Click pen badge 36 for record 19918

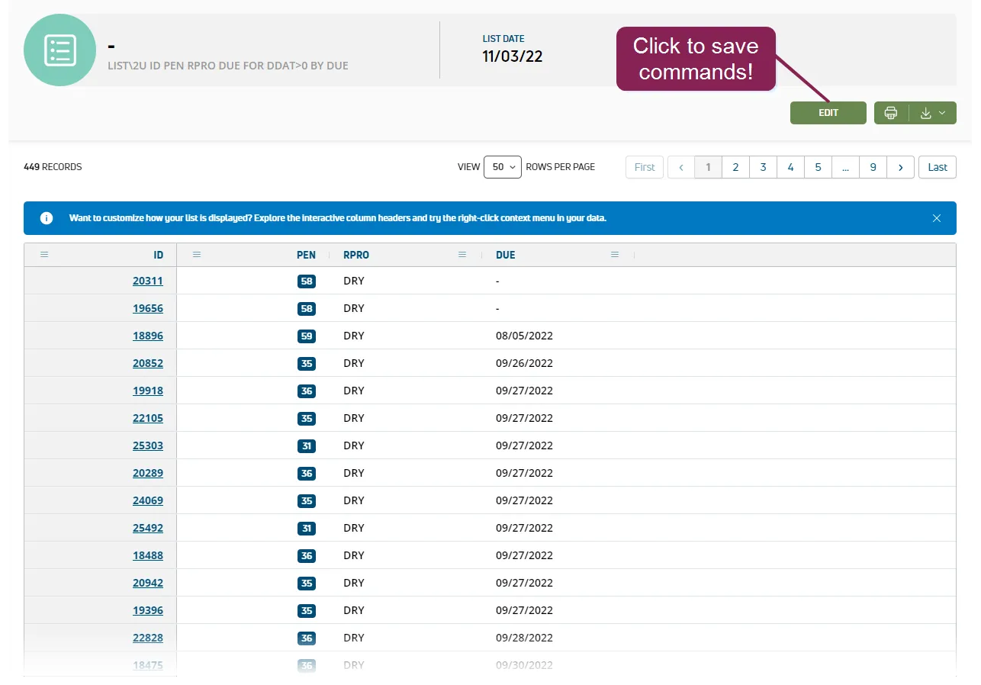click(307, 391)
